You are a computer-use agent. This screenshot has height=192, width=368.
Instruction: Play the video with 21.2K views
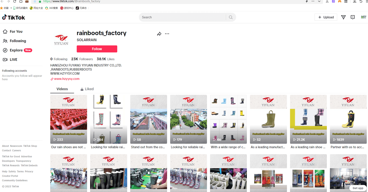pyautogui.click(x=308, y=119)
